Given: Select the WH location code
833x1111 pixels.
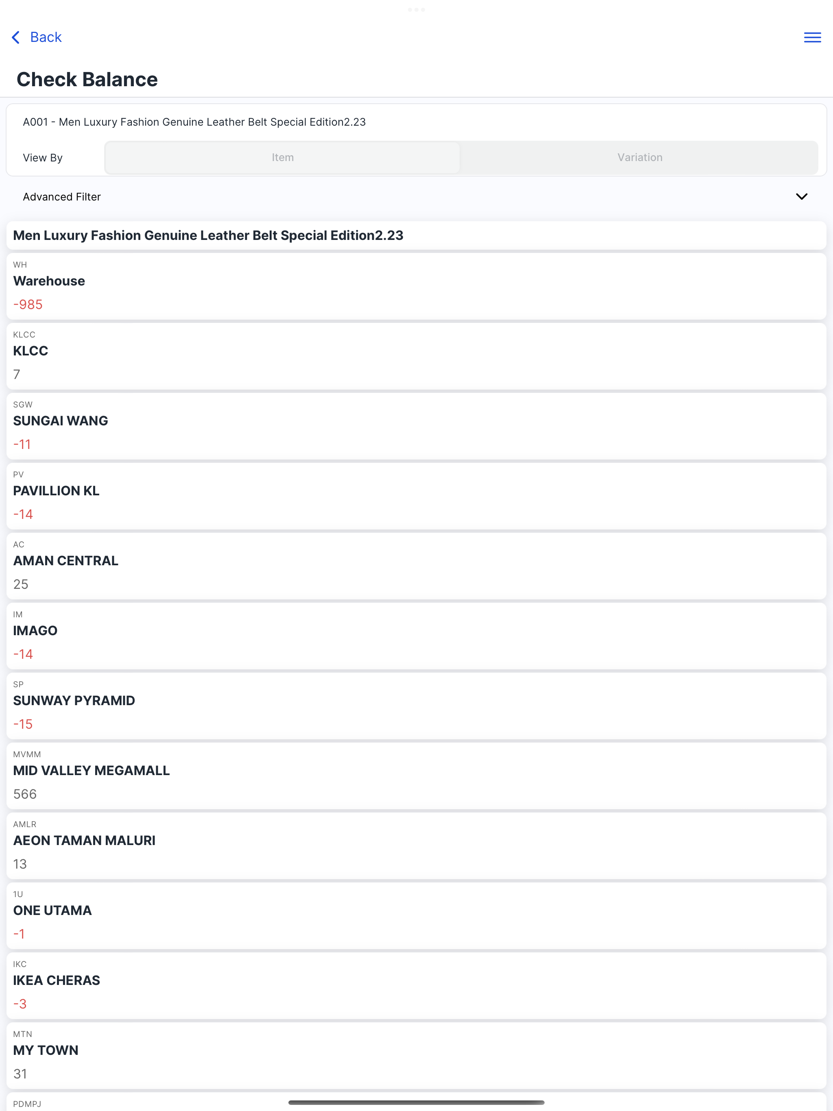Looking at the screenshot, I should [20, 265].
